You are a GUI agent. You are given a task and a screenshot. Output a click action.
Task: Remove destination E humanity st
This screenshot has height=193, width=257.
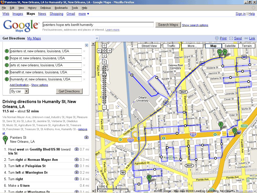click(x=84, y=79)
